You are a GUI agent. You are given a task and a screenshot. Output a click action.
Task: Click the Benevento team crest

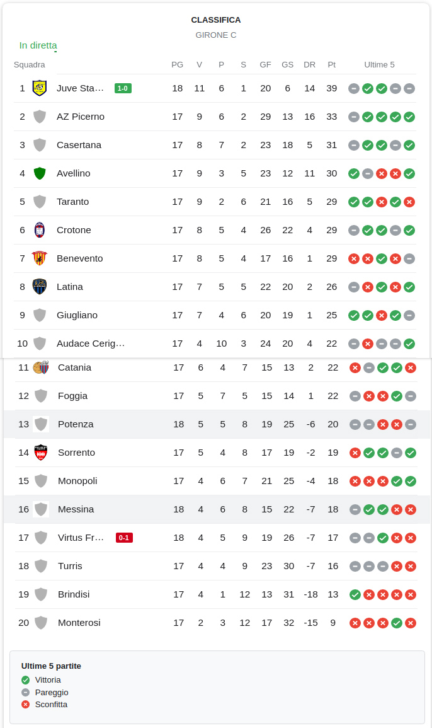40,258
